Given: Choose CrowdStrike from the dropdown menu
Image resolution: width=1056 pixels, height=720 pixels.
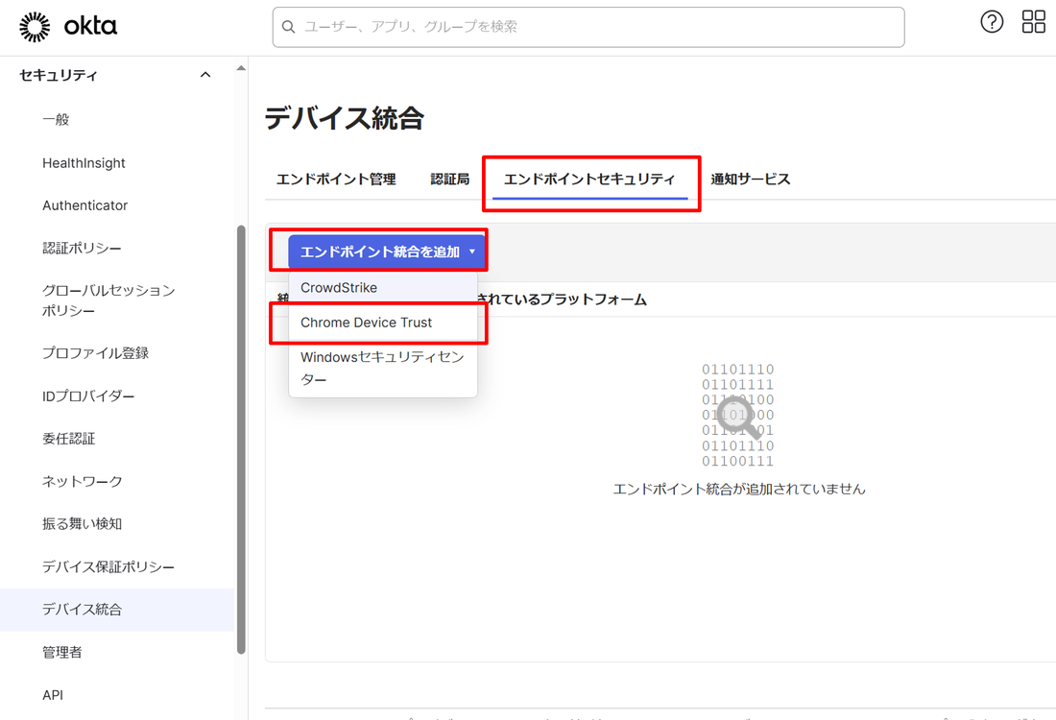Looking at the screenshot, I should [x=383, y=288].
